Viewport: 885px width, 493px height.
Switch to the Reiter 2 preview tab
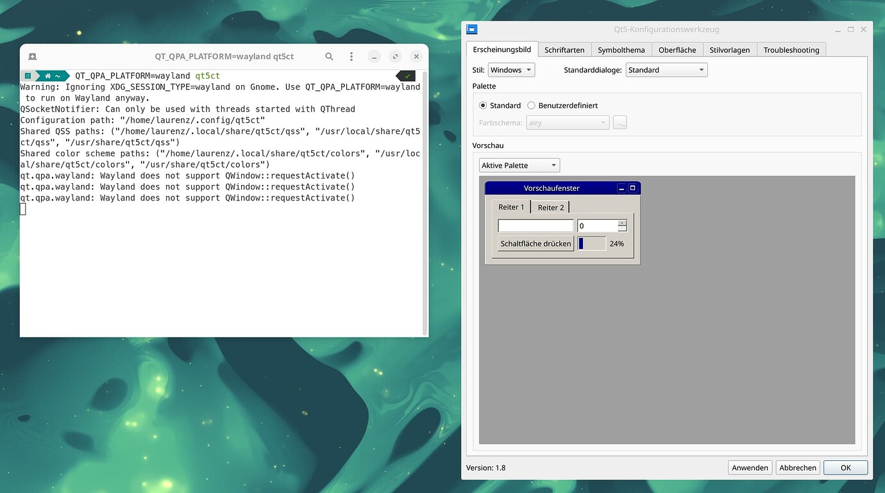550,207
